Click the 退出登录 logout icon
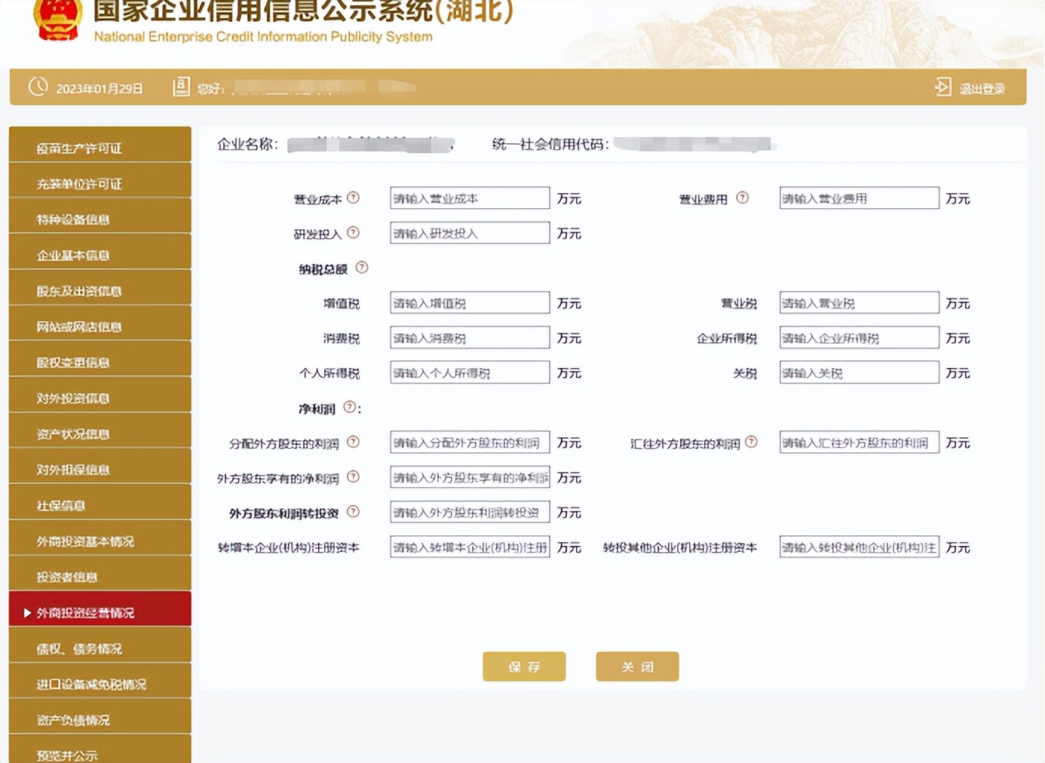This screenshot has height=763, width=1045. pos(942,87)
